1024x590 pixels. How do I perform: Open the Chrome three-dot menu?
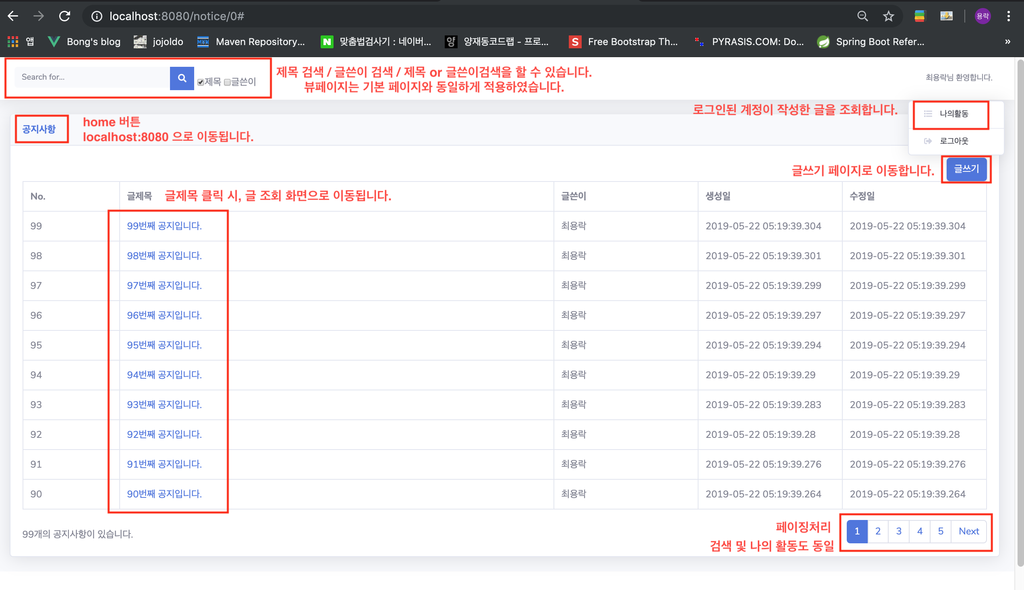pyautogui.click(x=1008, y=16)
